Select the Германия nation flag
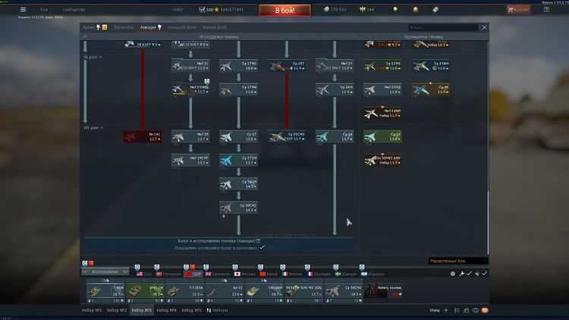Viewport: 569px width, 320px height. point(168,273)
